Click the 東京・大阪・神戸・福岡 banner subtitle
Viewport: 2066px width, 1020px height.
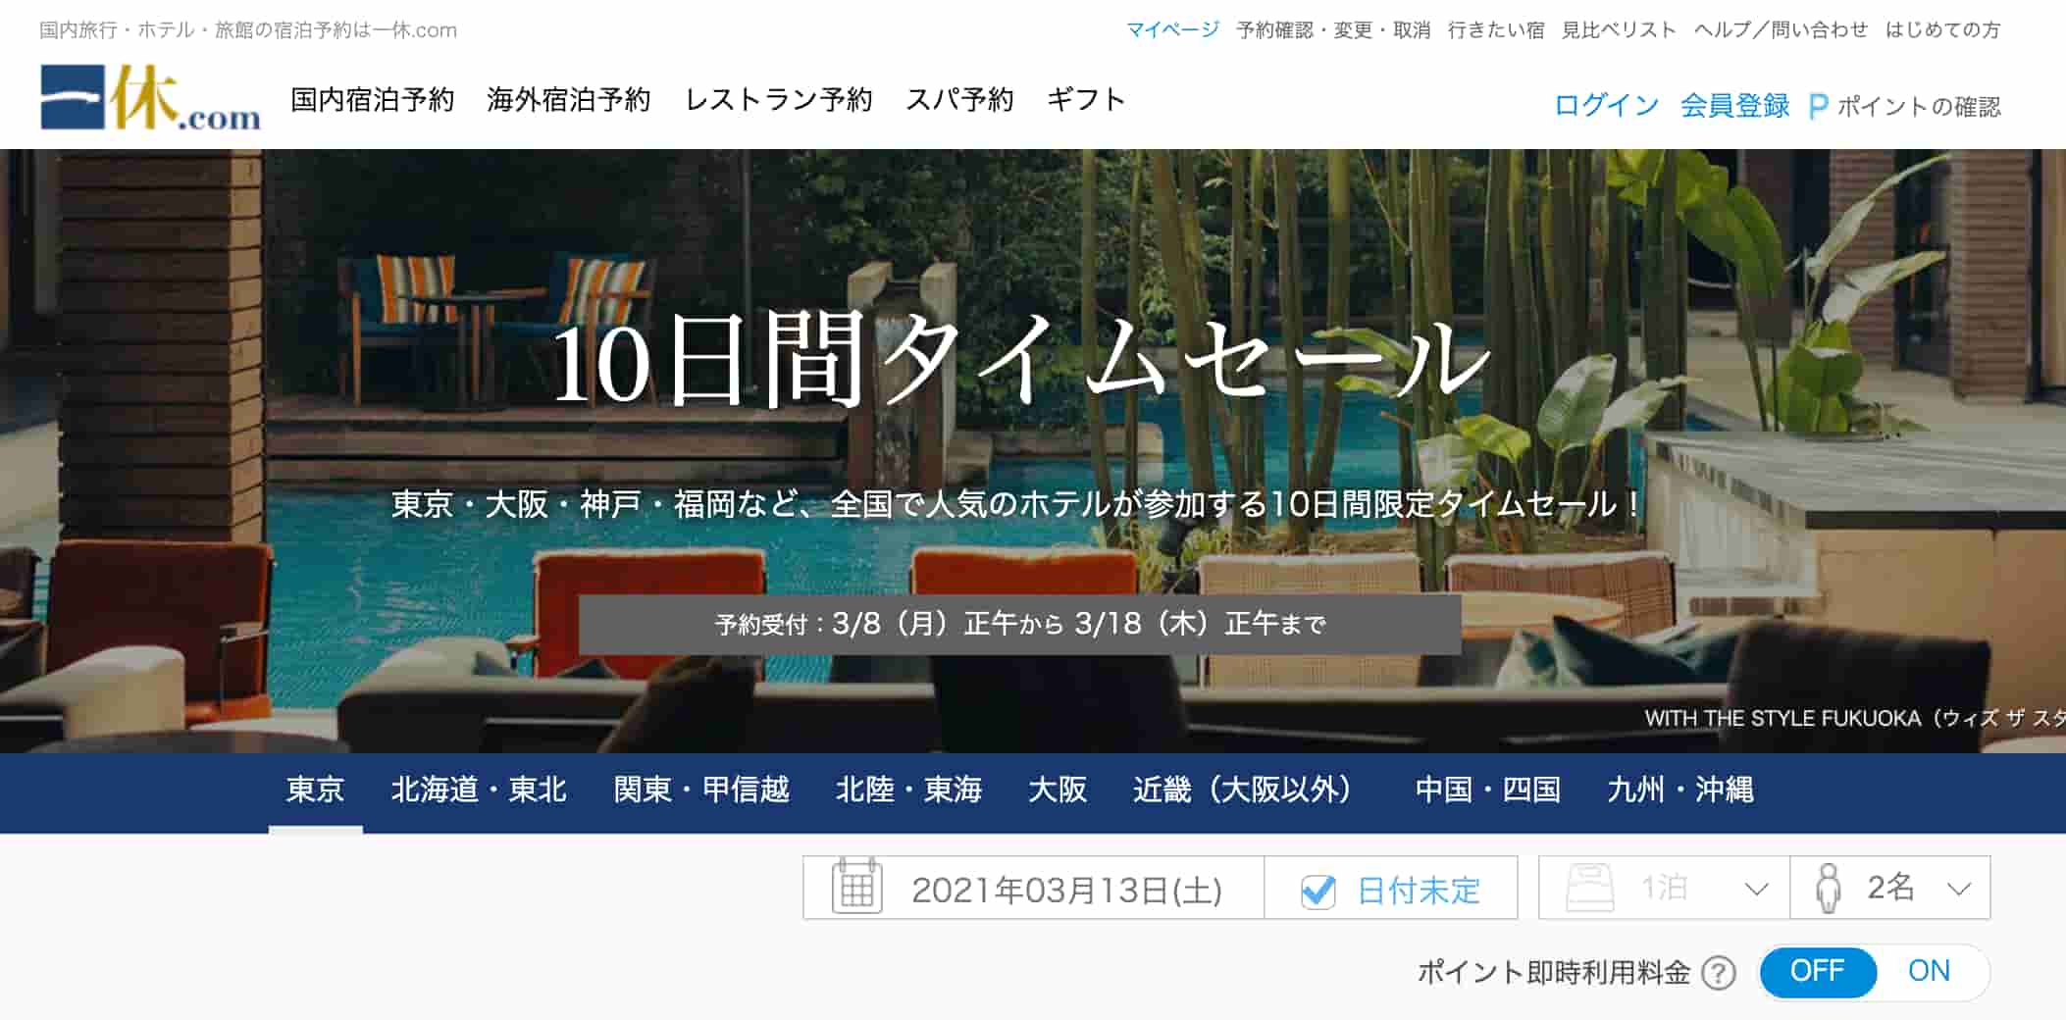(x=1019, y=504)
